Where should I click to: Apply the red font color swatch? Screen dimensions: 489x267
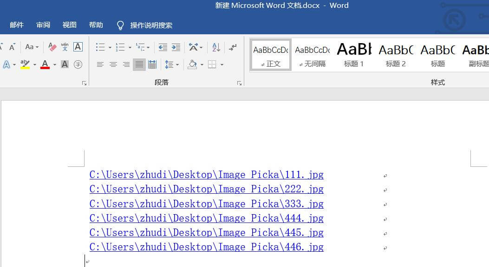tap(45, 64)
